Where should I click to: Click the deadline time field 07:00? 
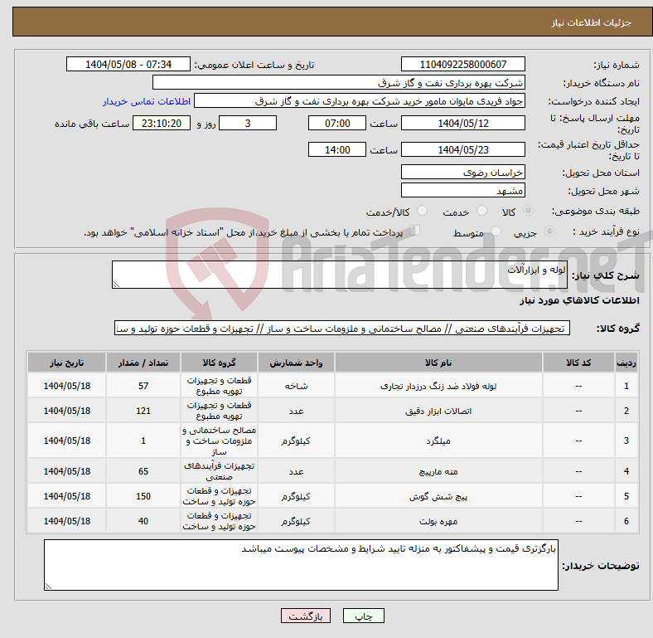337,123
